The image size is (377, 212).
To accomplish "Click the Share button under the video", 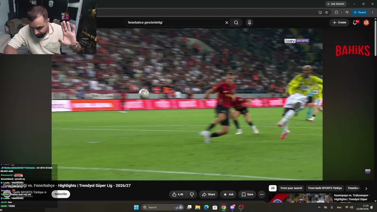I will coord(209,194).
